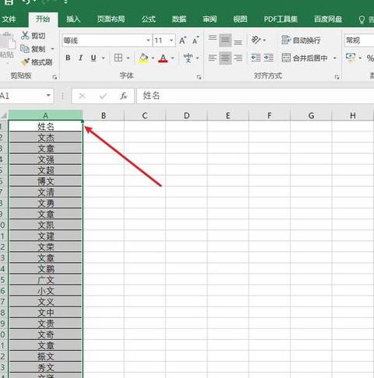Switch to the 插入 tab
Screen dimensions: 374x378
[73, 19]
